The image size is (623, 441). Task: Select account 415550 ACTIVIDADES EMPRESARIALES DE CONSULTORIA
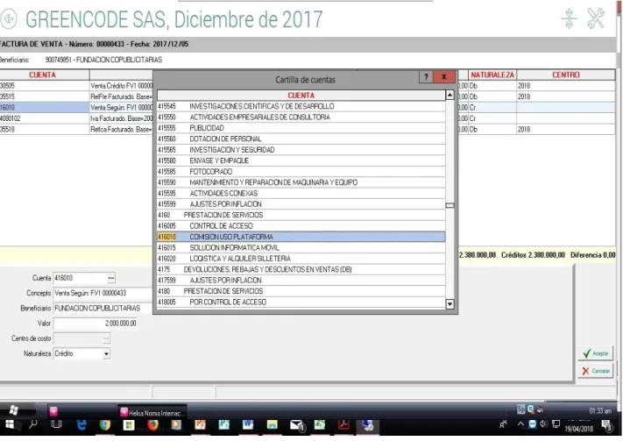click(301, 117)
